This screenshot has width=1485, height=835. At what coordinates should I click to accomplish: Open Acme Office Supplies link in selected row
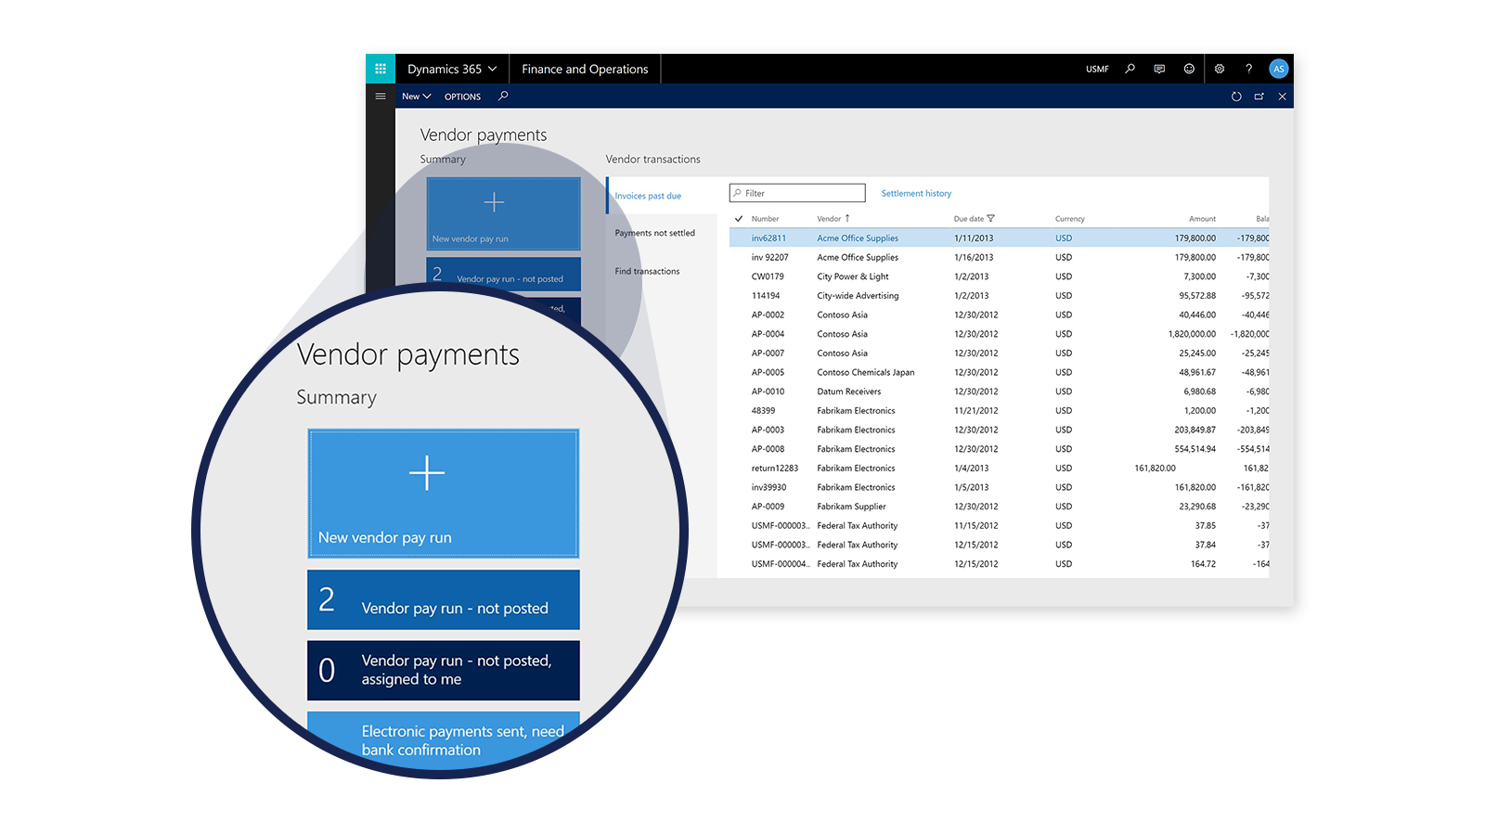click(x=858, y=238)
